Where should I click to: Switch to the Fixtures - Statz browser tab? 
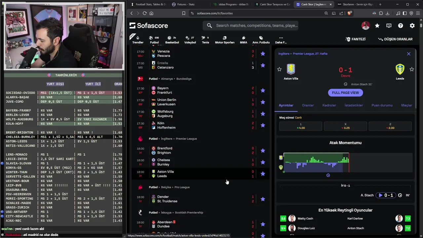click(187, 4)
